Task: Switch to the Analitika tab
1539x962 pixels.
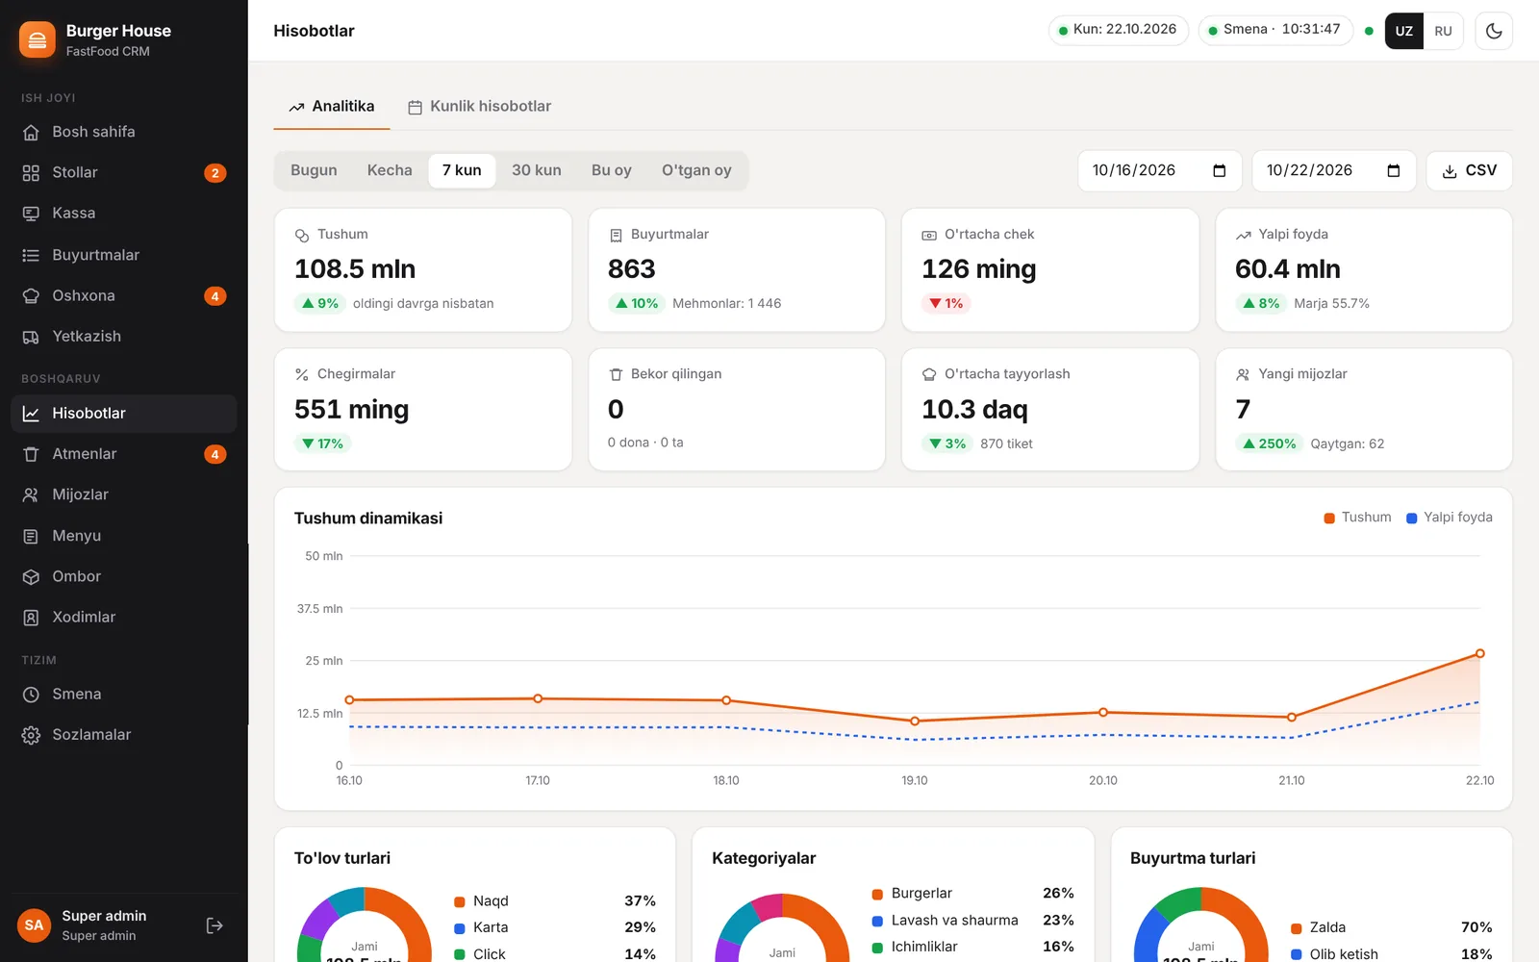Action: [332, 107]
